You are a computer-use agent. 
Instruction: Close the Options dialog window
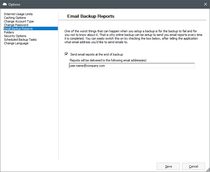205,4
